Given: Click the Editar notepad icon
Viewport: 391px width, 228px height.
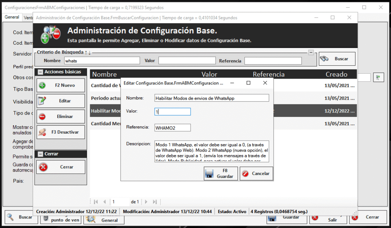Looking at the screenshot, I should pyautogui.click(x=42, y=101).
